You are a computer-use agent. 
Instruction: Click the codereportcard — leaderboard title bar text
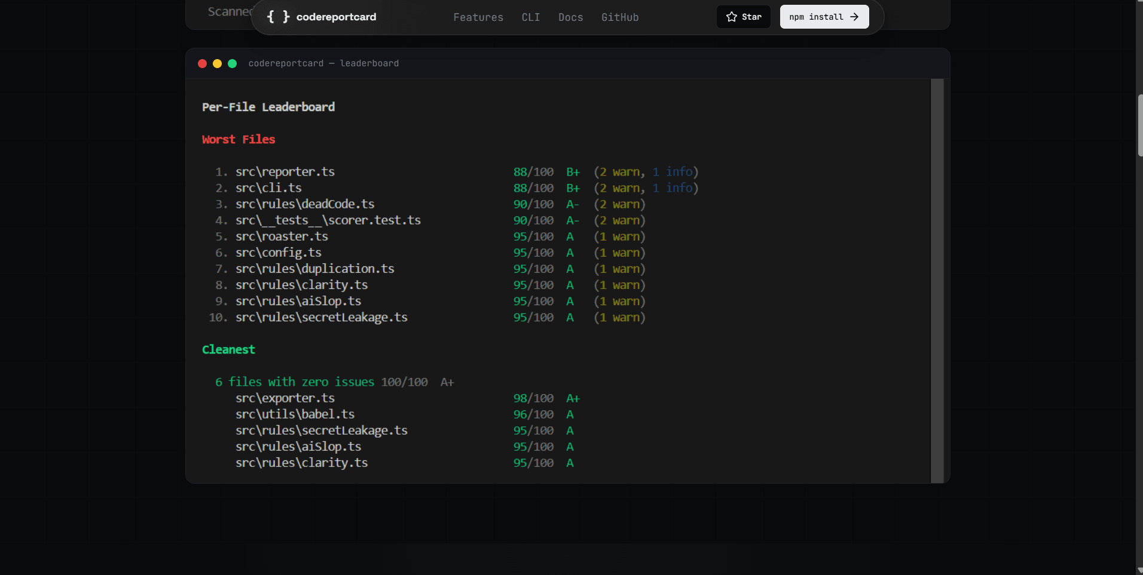323,63
